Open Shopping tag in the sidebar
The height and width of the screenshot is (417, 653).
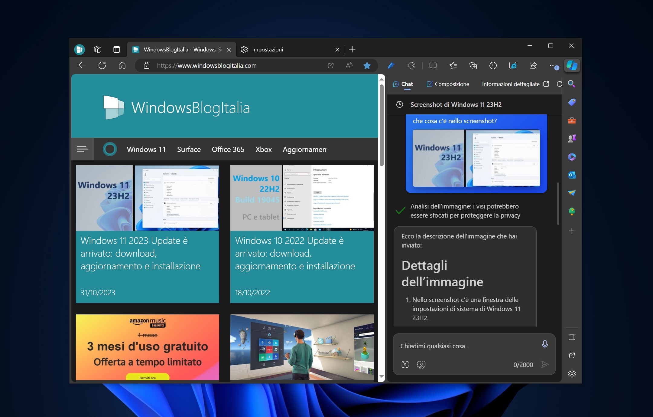coord(572,102)
